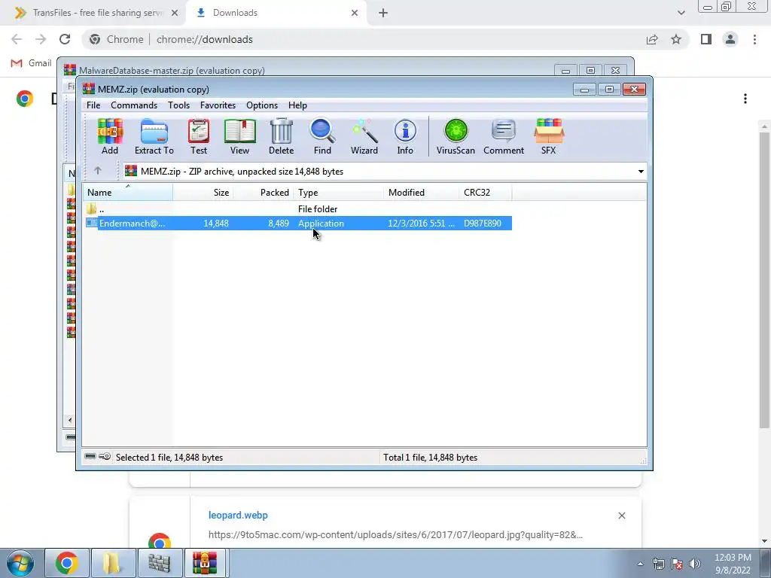The height and width of the screenshot is (578, 771).
Task: Share this page icon in Chrome
Action: [x=652, y=39]
